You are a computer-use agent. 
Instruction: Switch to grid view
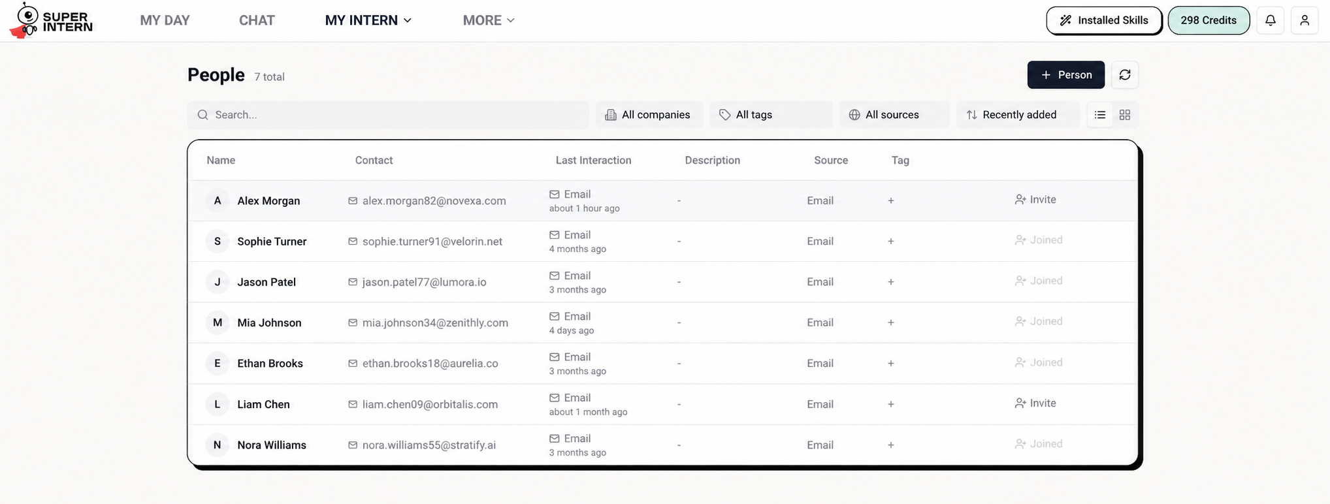tap(1124, 115)
